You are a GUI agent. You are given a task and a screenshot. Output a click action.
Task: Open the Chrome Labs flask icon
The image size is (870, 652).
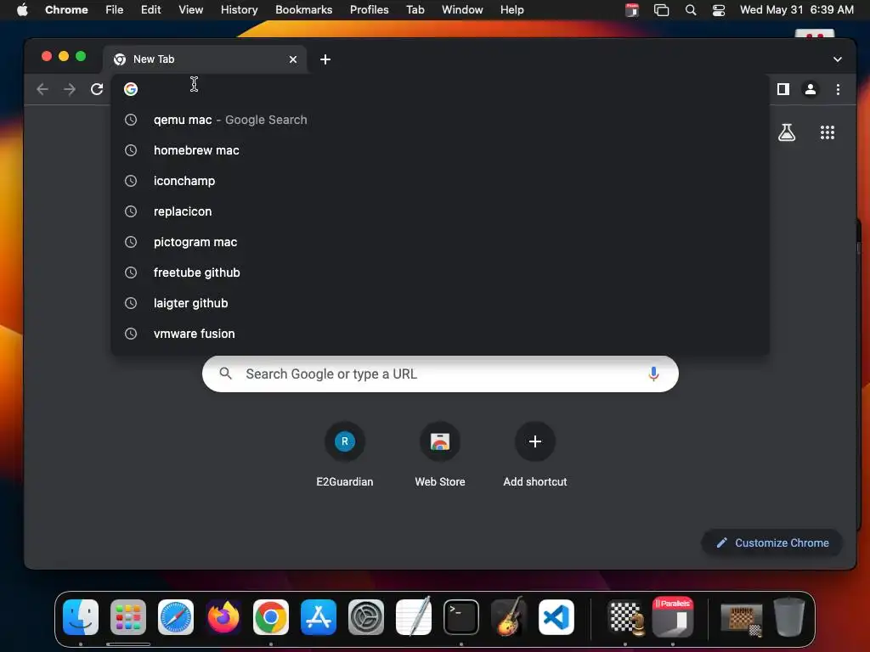click(x=787, y=132)
